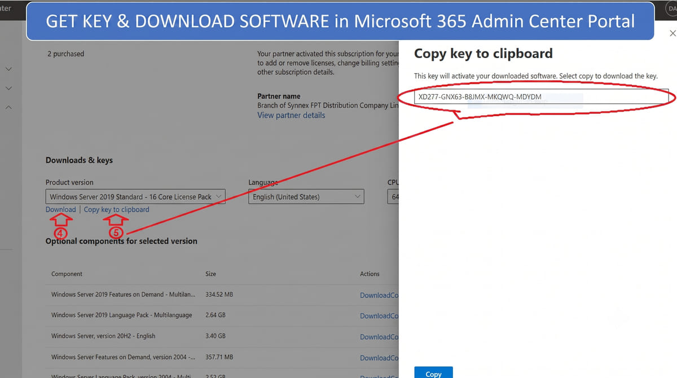Select the 2.64 GB size cell
This screenshot has width=677, height=378.
pos(216,315)
